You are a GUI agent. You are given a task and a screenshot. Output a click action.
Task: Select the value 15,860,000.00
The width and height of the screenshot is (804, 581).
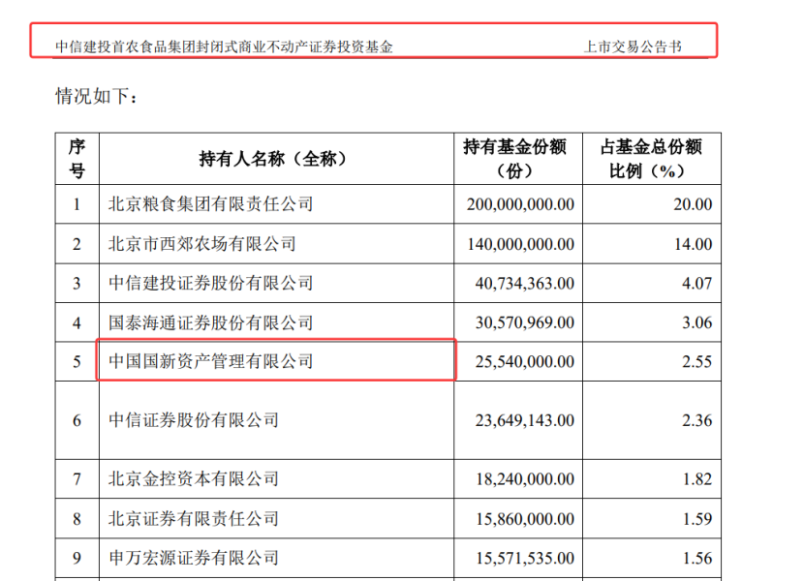[525, 519]
